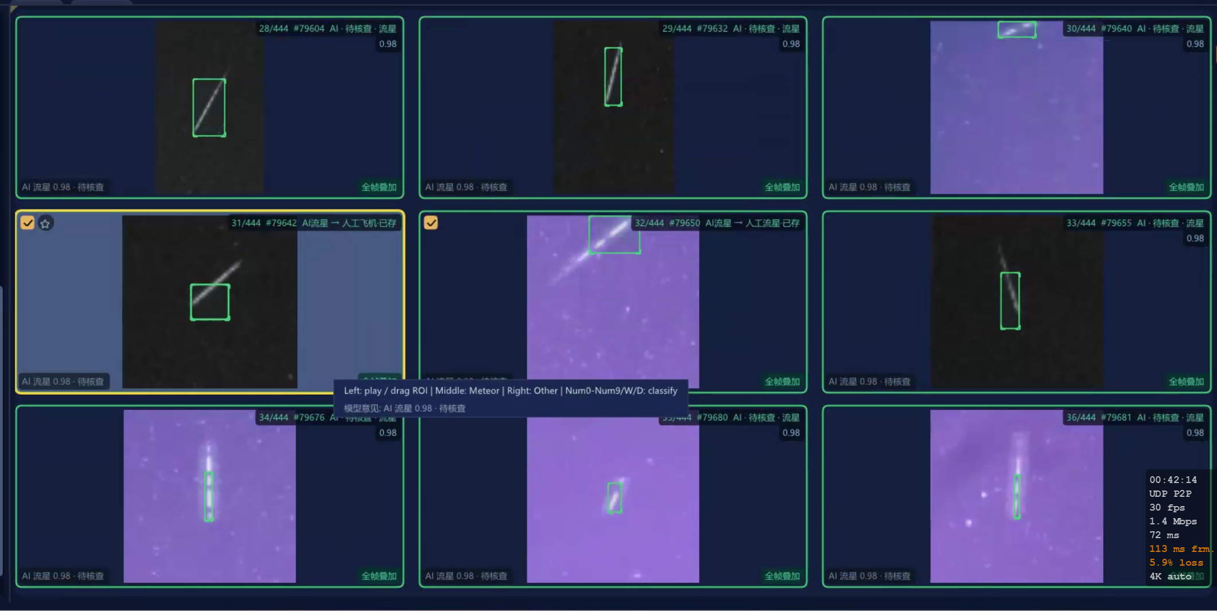Click 全帧叠加 on card #79650
This screenshot has height=611, width=1217.
[x=782, y=382]
